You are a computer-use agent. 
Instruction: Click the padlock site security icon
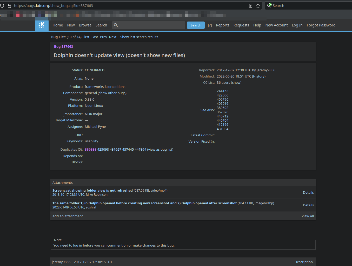(x=9, y=6)
